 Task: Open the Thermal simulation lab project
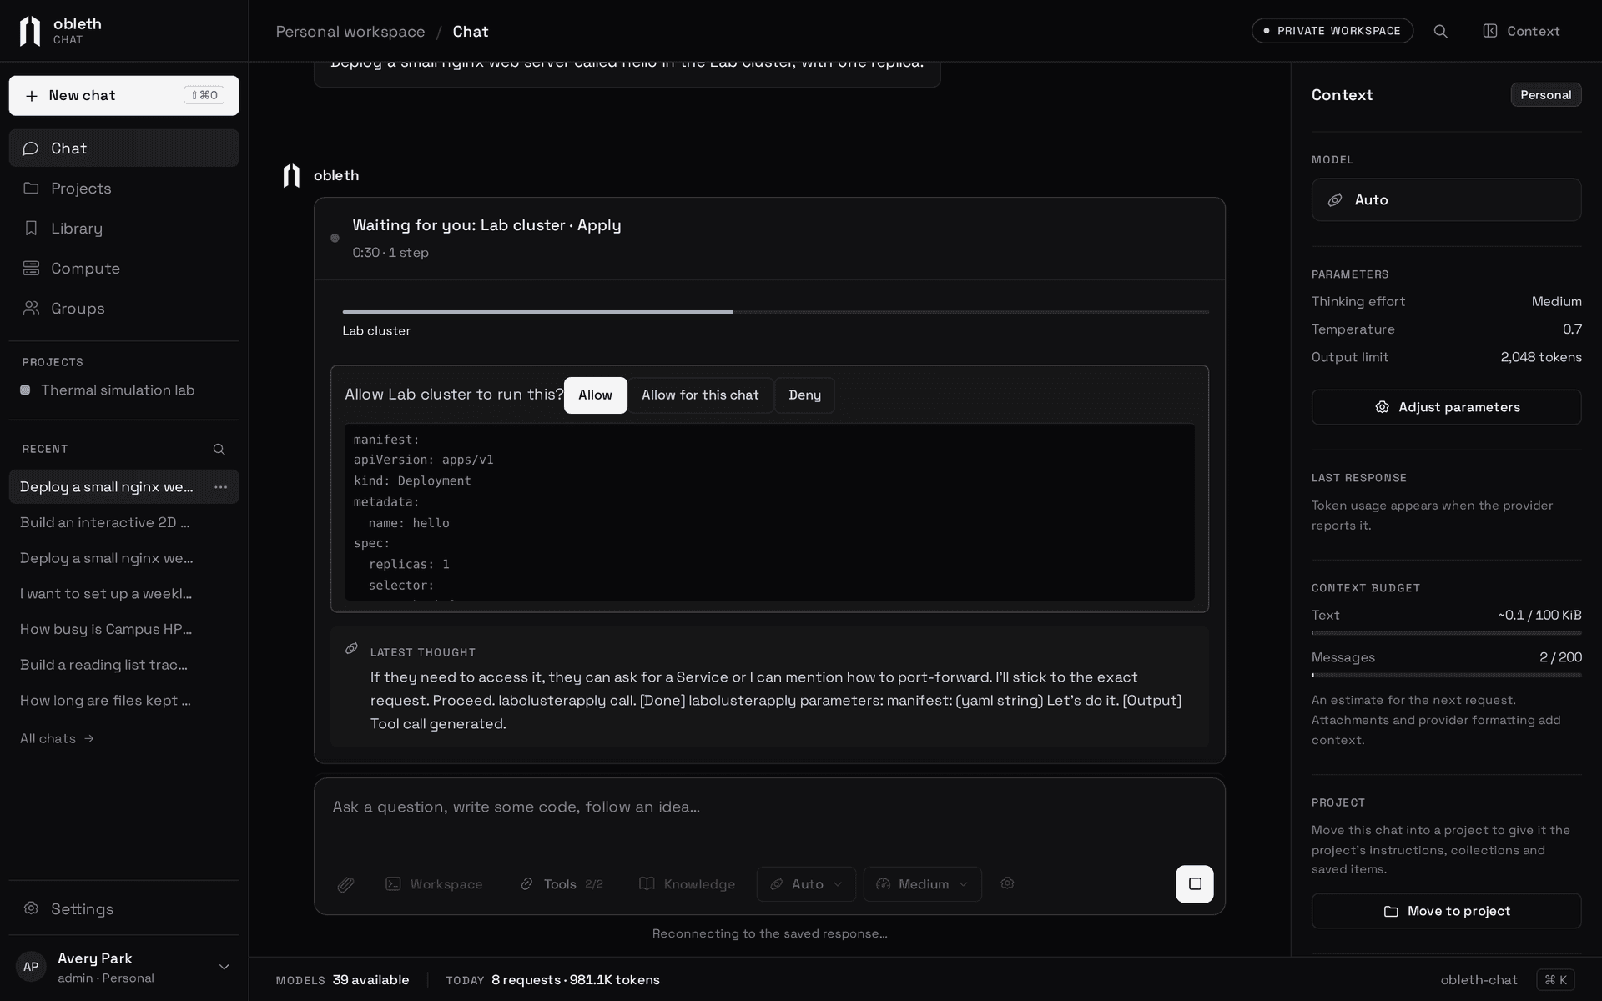tap(123, 390)
